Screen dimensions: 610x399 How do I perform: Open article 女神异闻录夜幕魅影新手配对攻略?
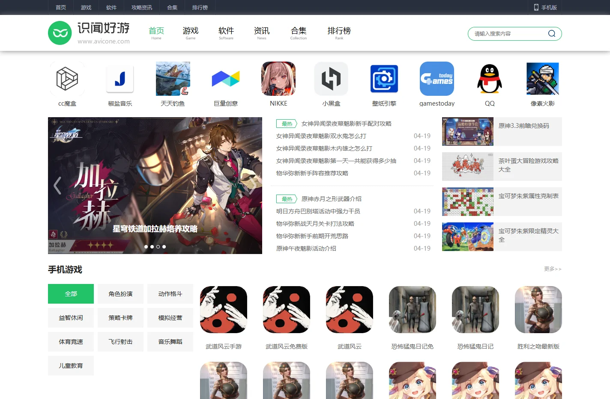(x=347, y=124)
